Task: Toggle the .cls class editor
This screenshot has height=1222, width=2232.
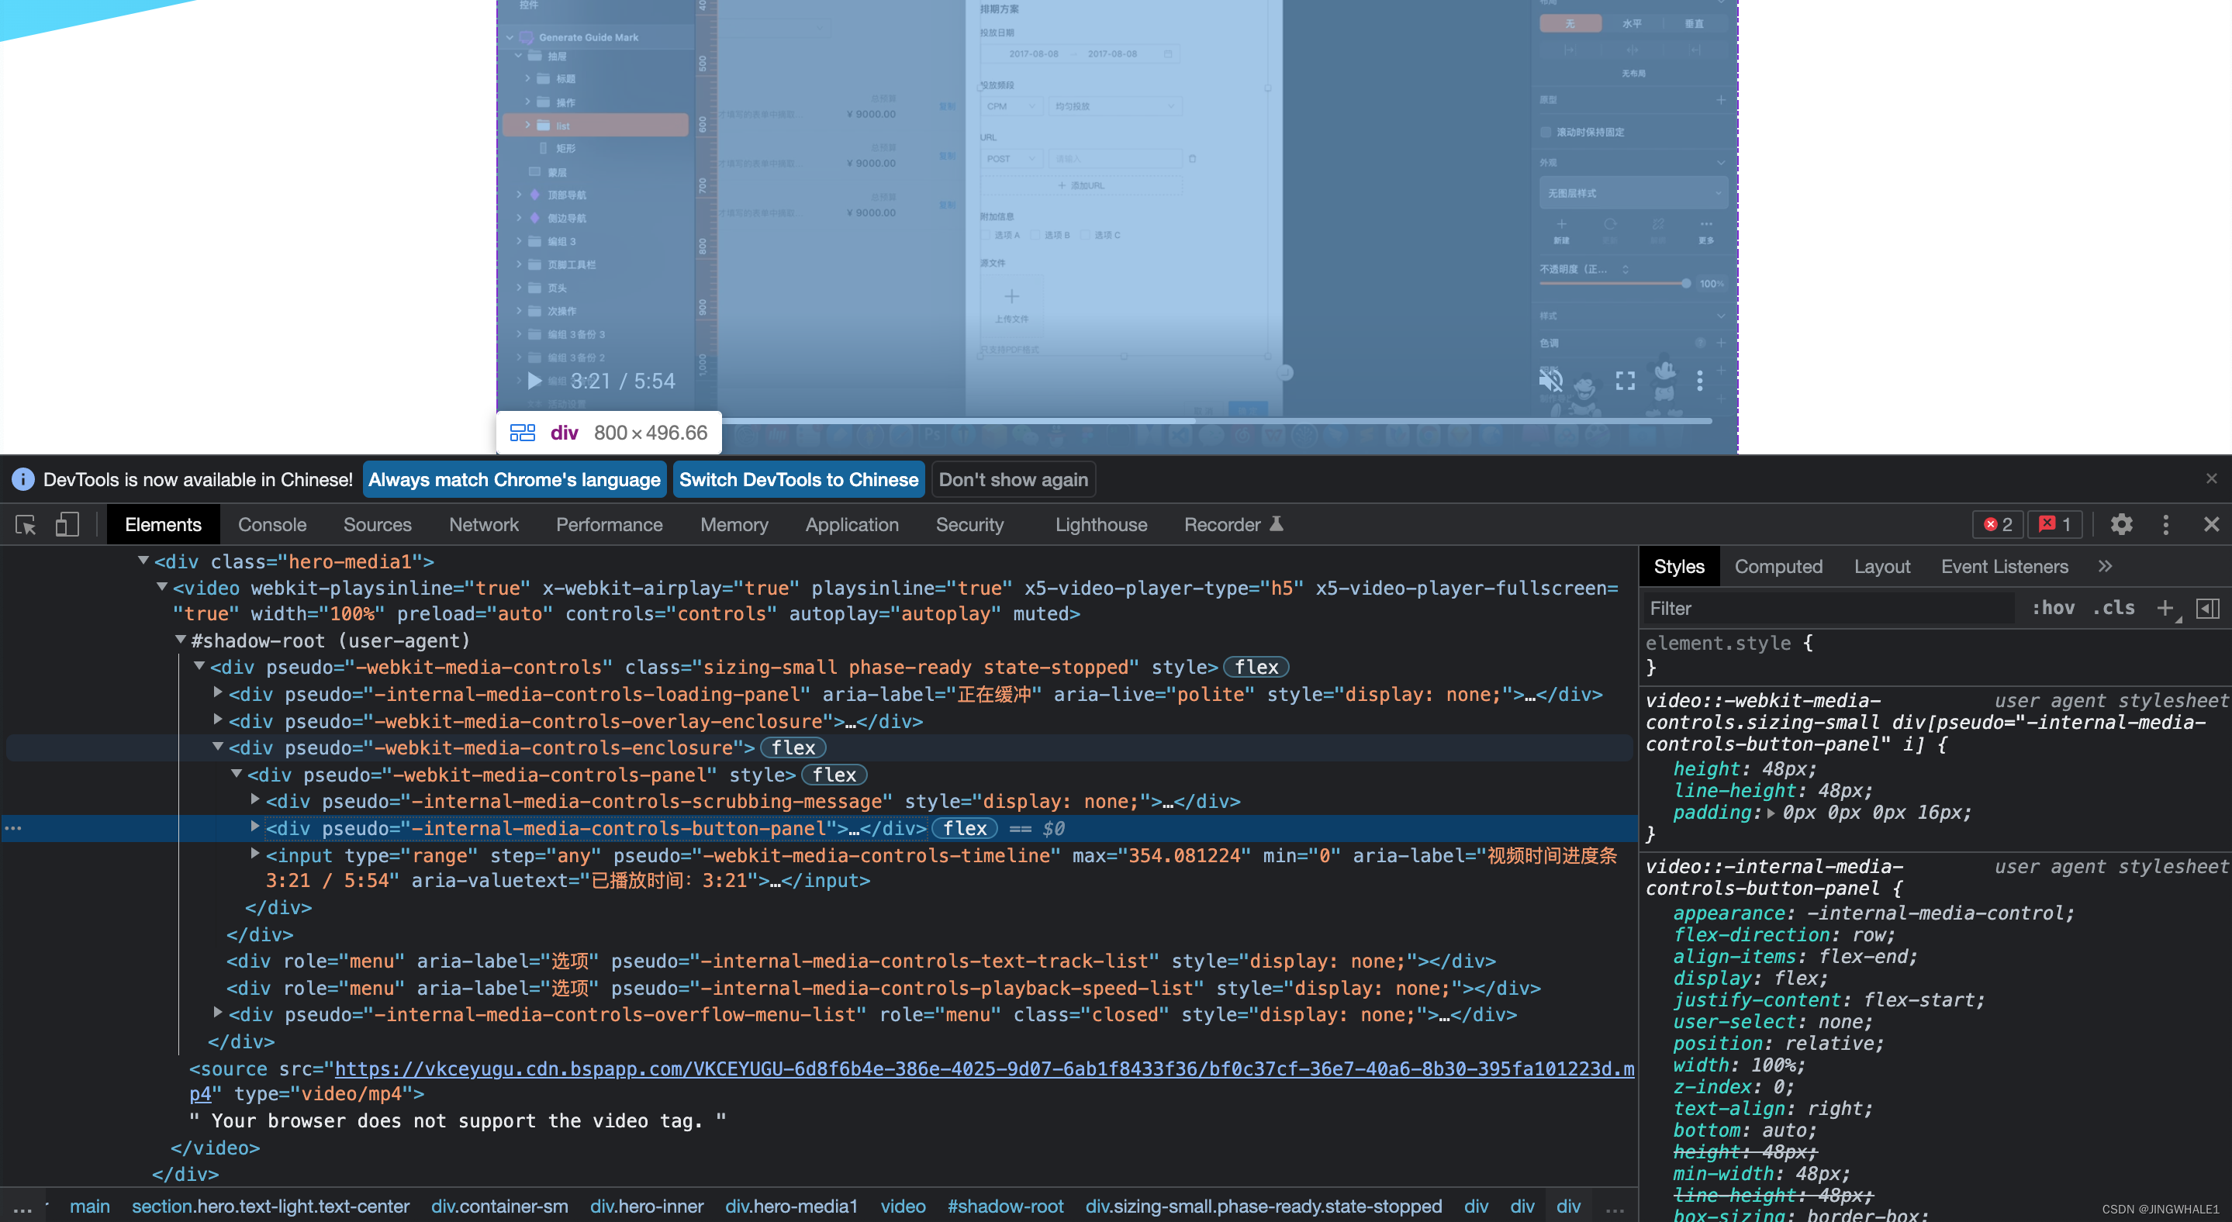Action: click(x=2113, y=608)
